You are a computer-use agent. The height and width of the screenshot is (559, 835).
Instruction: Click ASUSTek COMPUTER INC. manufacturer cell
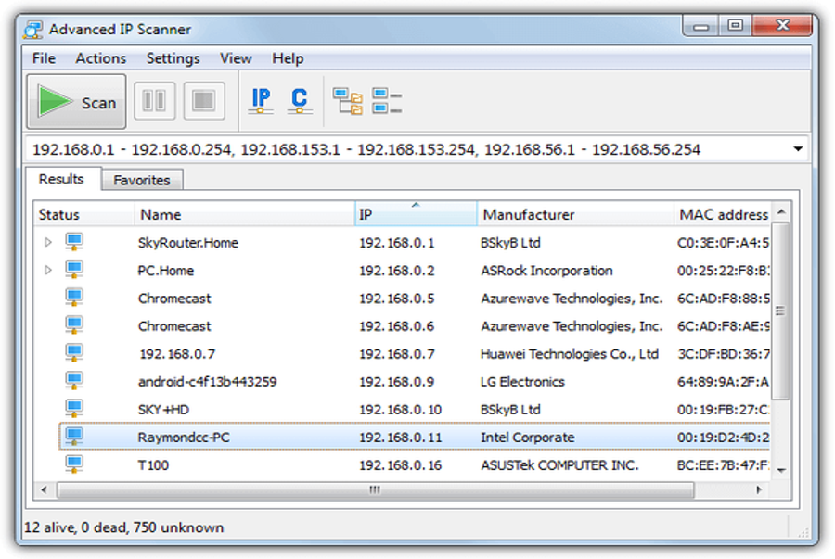pyautogui.click(x=559, y=465)
